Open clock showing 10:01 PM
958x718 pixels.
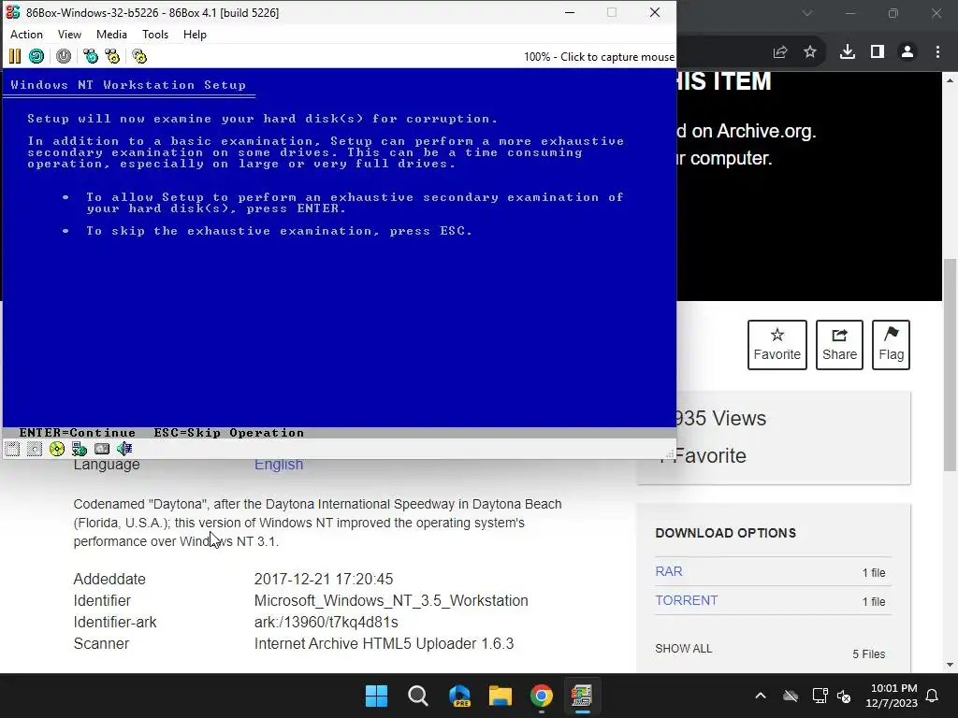tap(893, 696)
